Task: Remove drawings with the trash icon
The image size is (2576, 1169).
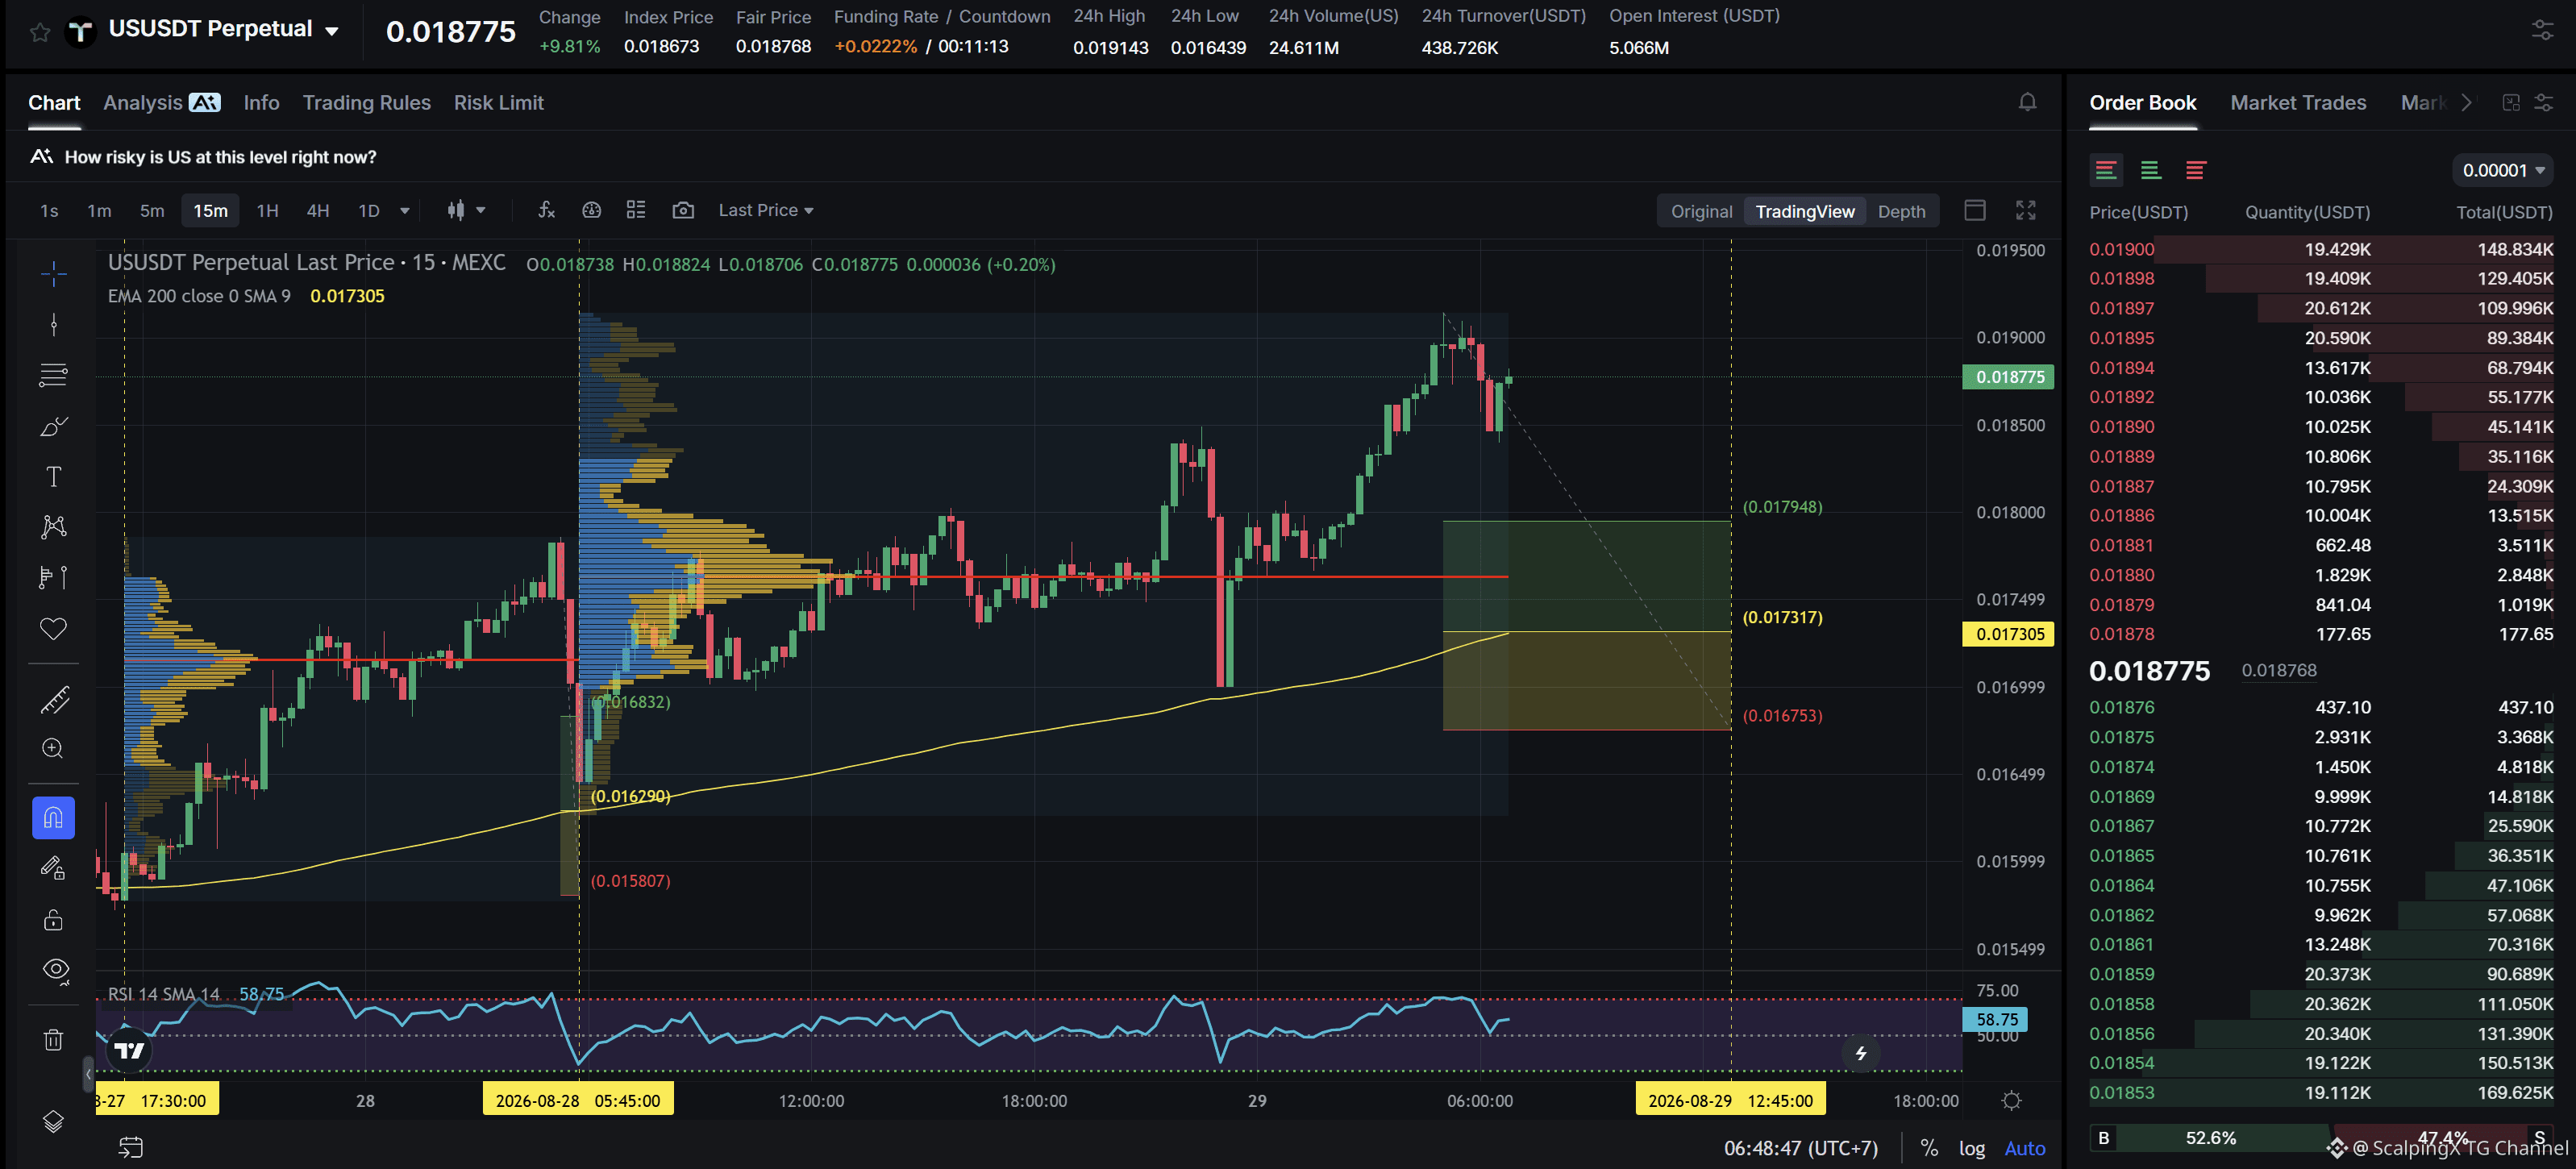Action: (54, 1040)
